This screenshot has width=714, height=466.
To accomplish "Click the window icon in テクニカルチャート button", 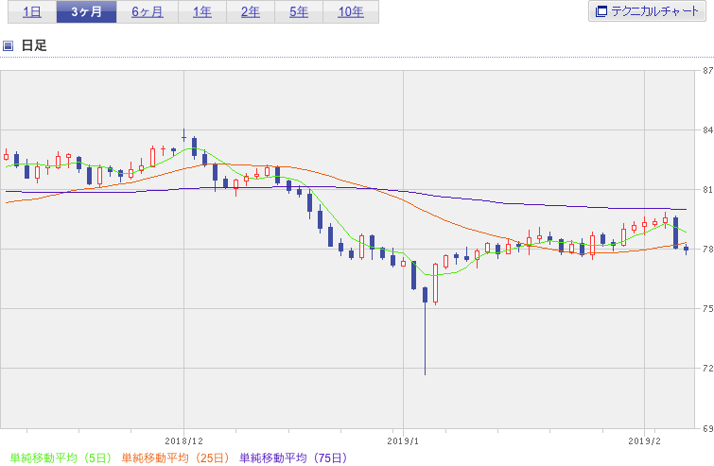I will tap(601, 11).
